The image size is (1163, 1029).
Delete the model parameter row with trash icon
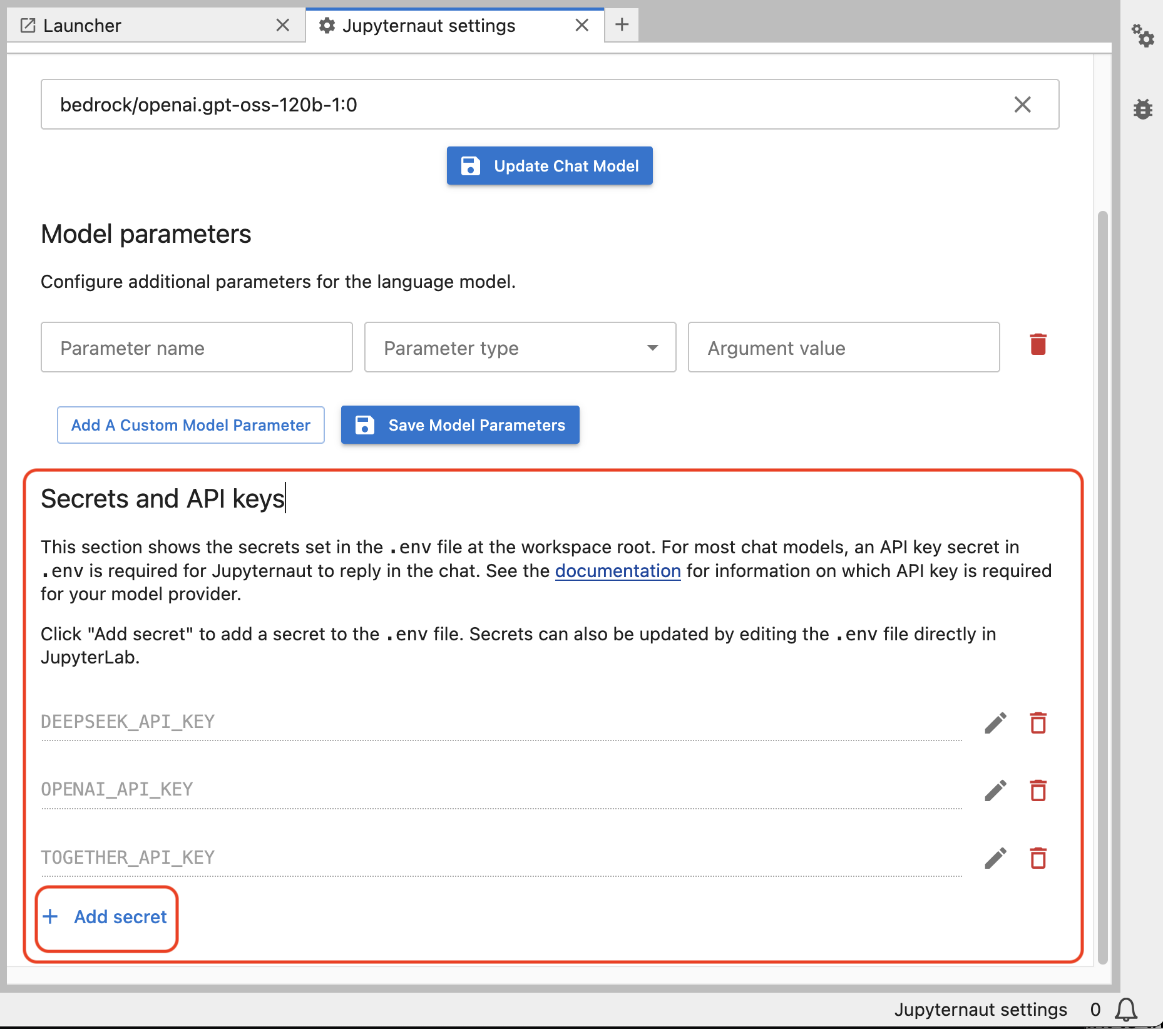1038,344
